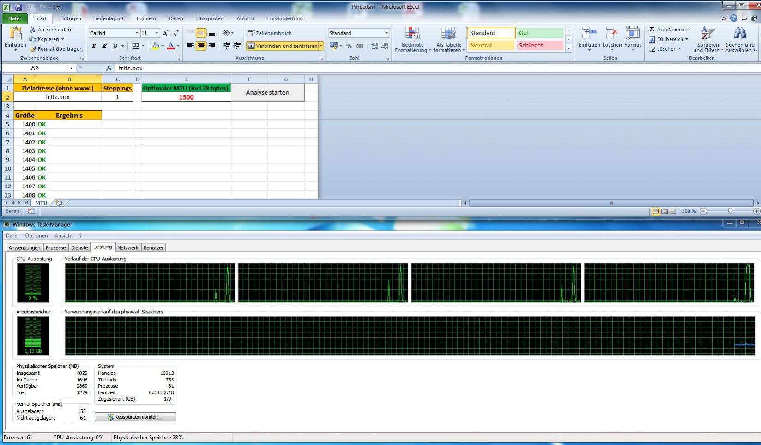The image size is (761, 445).
Task: Toggle underline formatting (U)
Action: click(115, 46)
